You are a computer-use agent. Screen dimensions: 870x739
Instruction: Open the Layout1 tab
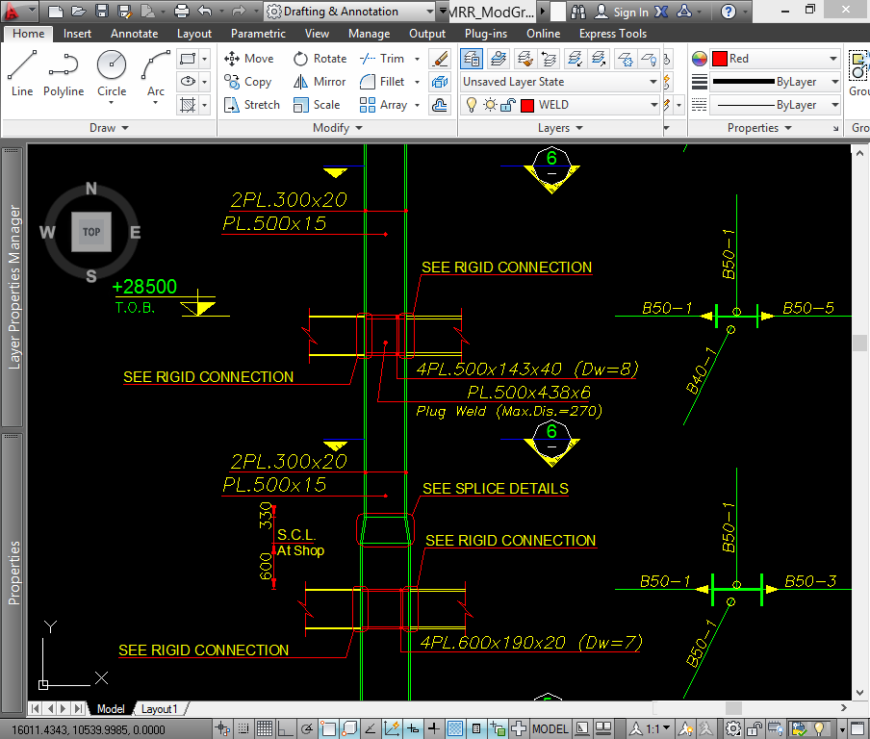tap(159, 709)
